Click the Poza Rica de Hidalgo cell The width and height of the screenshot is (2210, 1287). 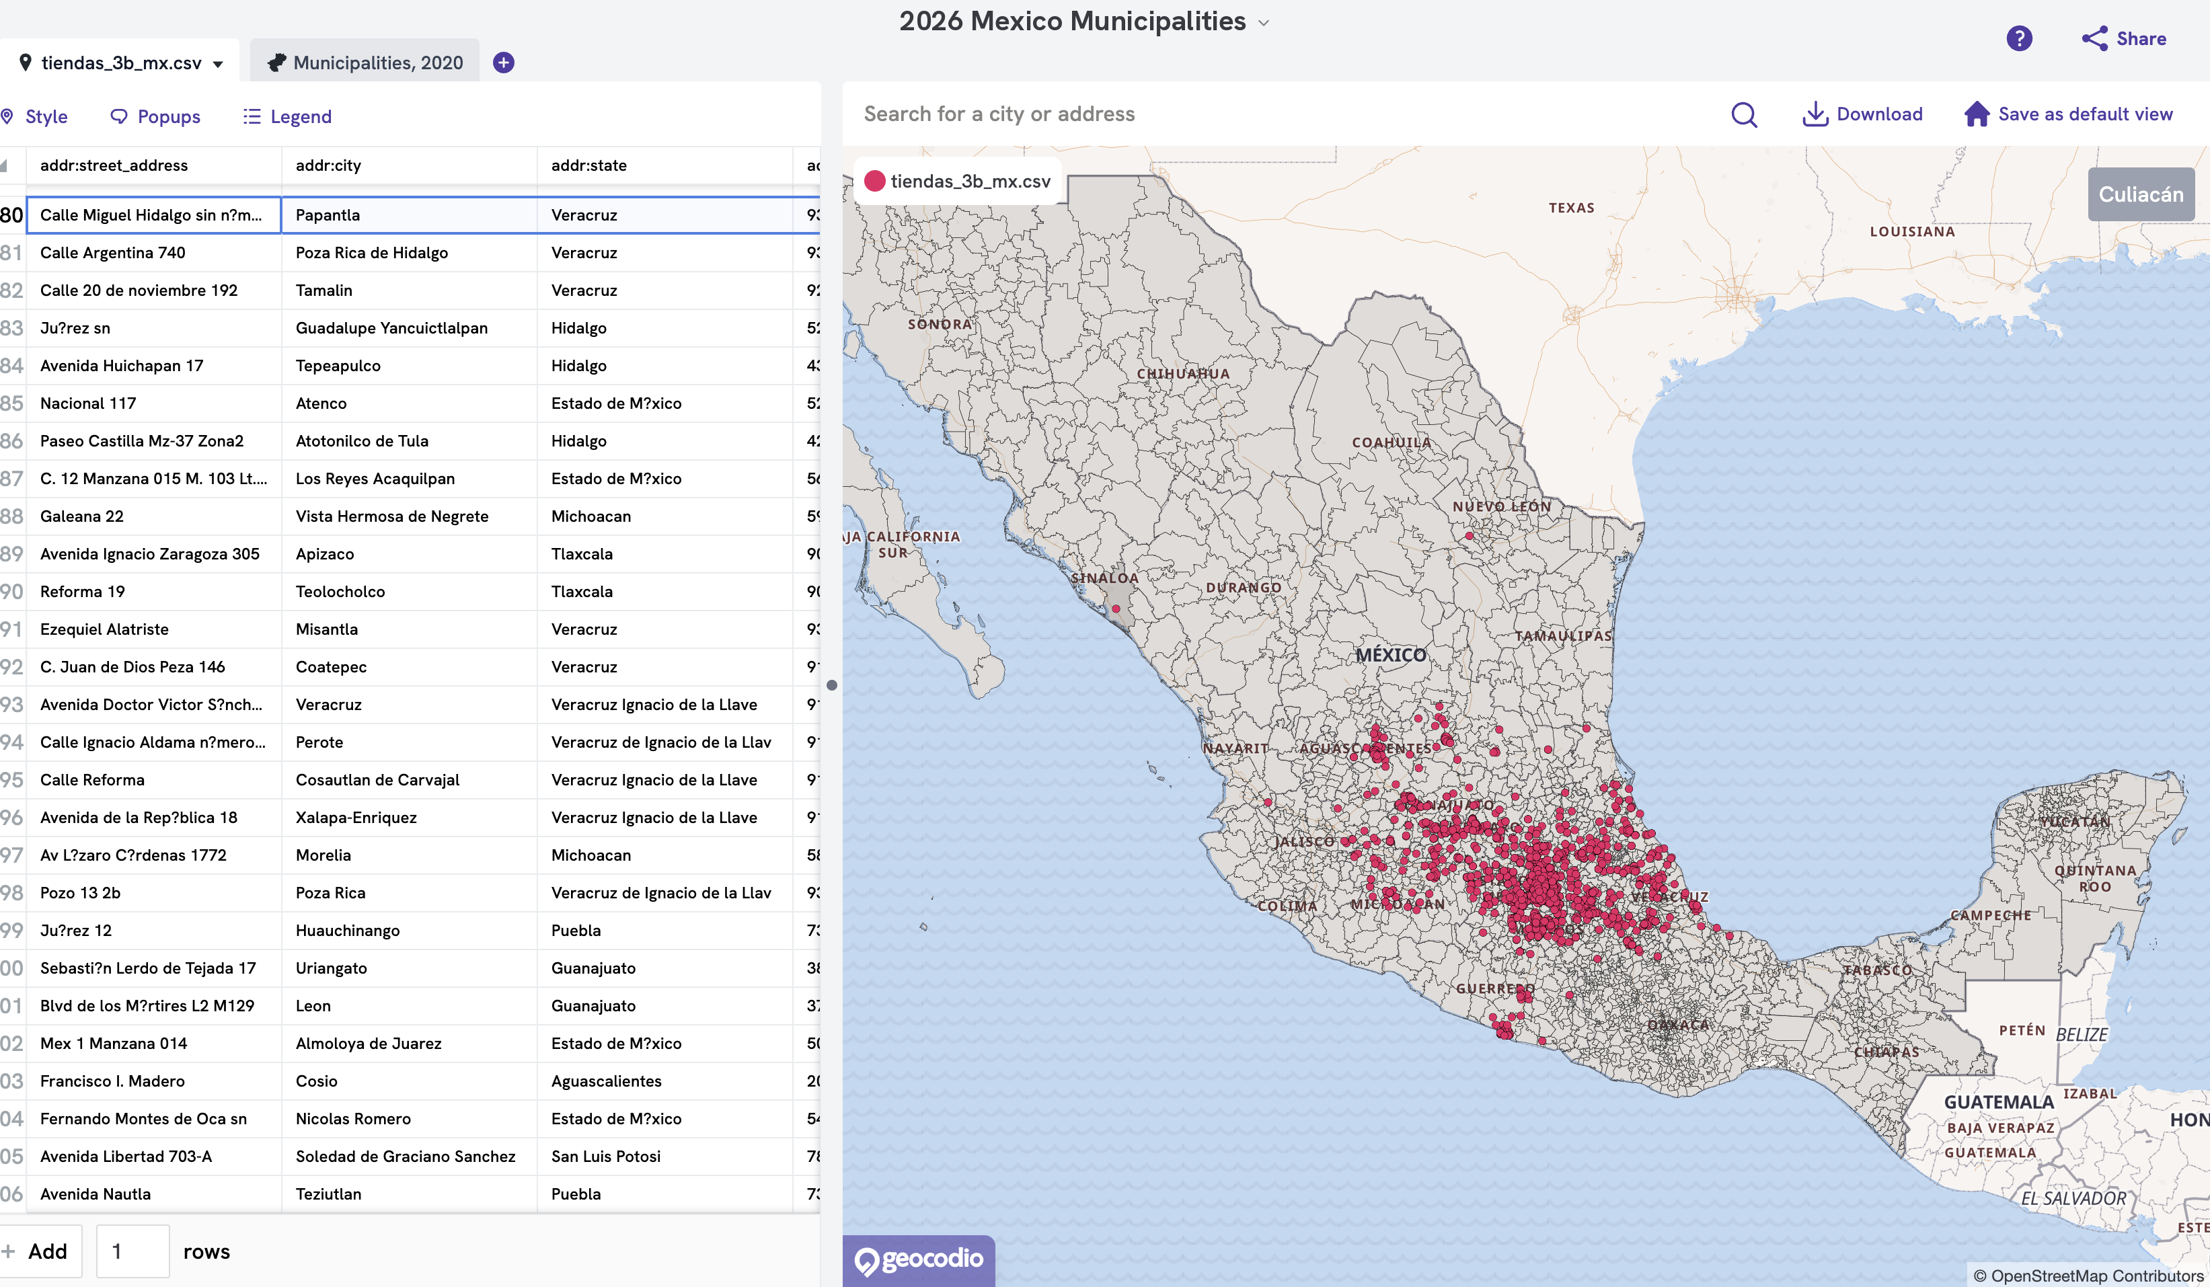click(409, 252)
